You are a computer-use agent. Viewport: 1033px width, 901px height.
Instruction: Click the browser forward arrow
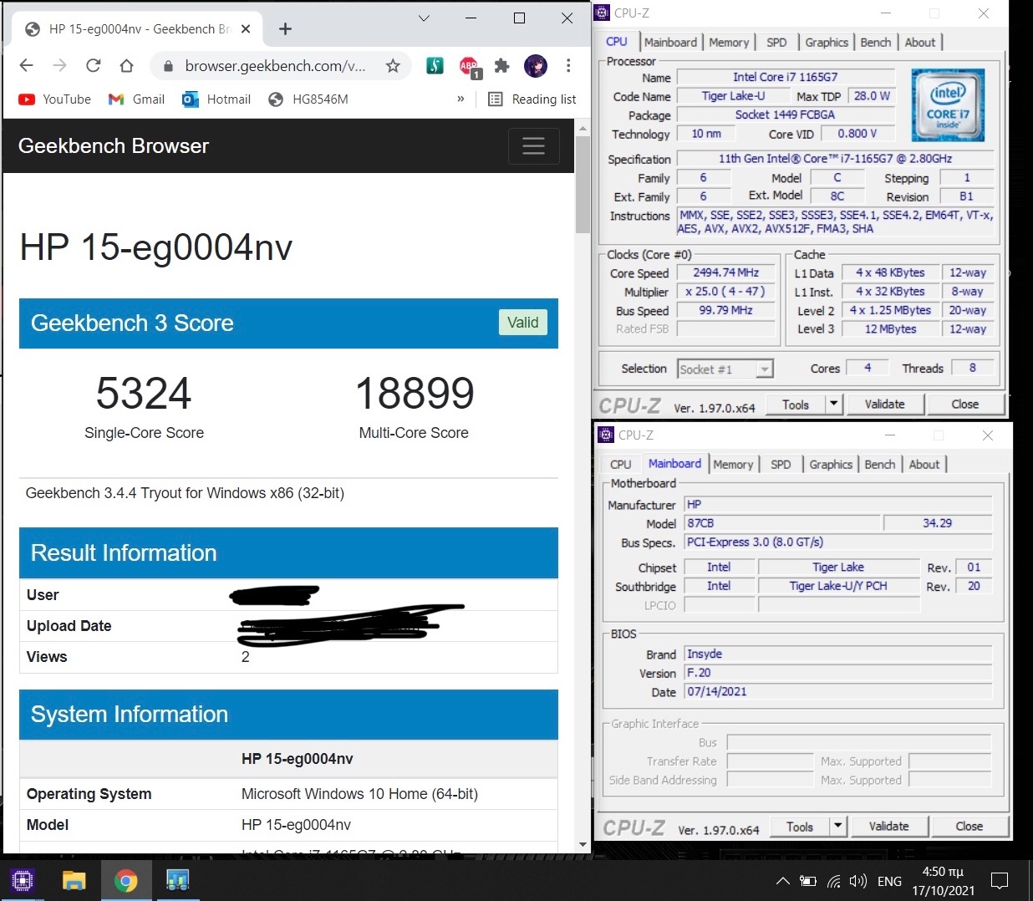pyautogui.click(x=59, y=65)
